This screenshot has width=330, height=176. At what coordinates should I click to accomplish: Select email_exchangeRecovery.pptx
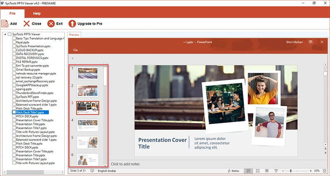[35, 81]
